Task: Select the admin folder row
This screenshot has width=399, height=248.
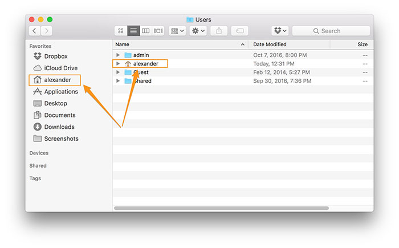Action: 243,55
